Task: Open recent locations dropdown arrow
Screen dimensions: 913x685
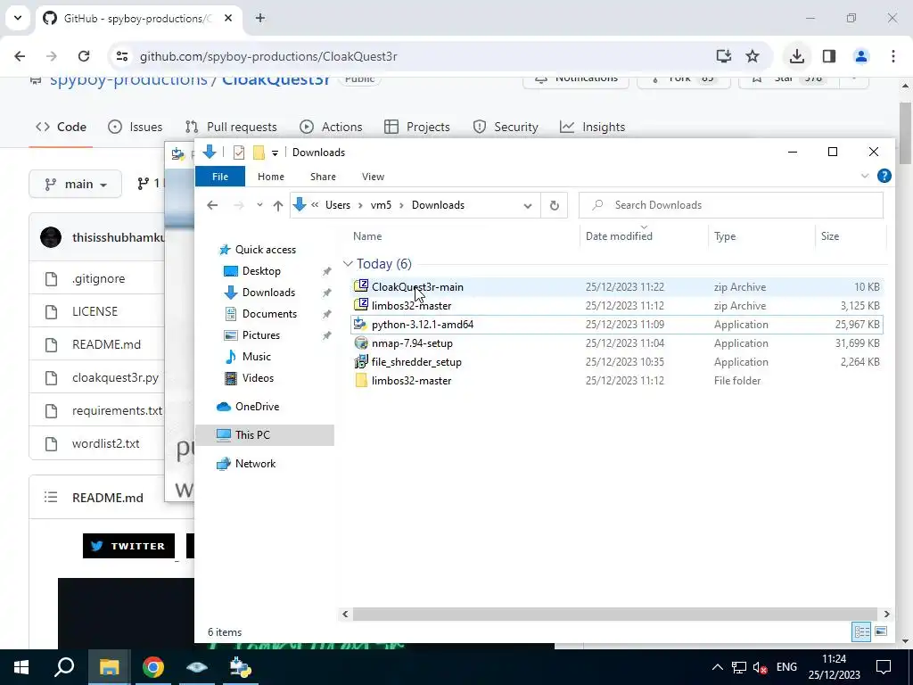Action: 259,205
